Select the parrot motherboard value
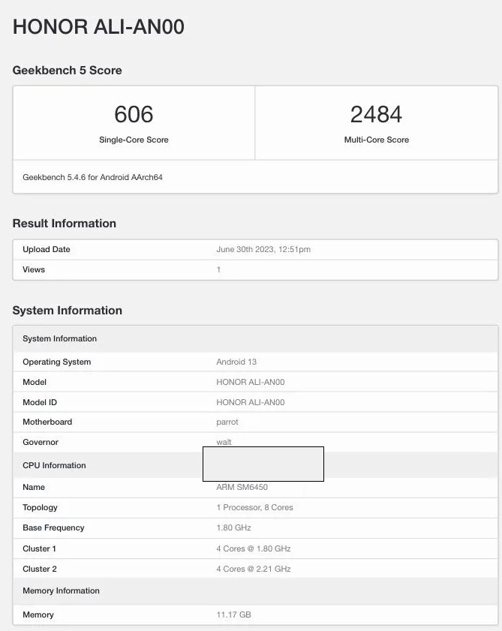The image size is (502, 631). tap(227, 422)
